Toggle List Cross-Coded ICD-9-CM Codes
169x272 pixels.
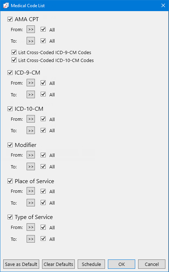pyautogui.click(x=14, y=52)
